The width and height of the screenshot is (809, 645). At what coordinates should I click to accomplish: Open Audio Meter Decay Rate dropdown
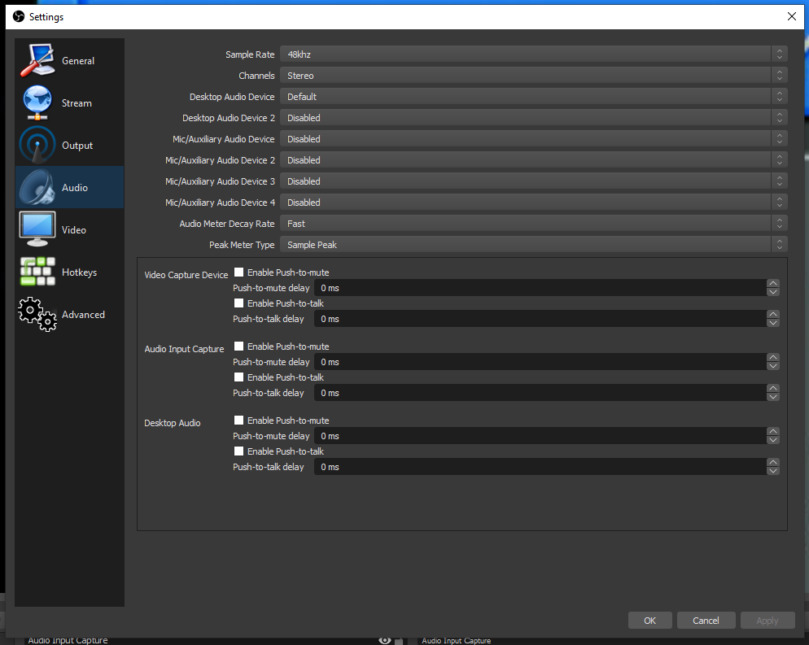(533, 223)
